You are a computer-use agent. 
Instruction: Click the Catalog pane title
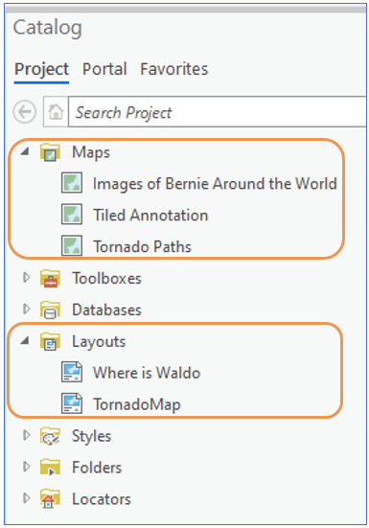[48, 29]
